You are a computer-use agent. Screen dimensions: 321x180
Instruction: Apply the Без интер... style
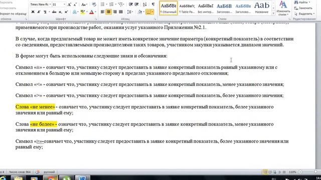click(206, 8)
